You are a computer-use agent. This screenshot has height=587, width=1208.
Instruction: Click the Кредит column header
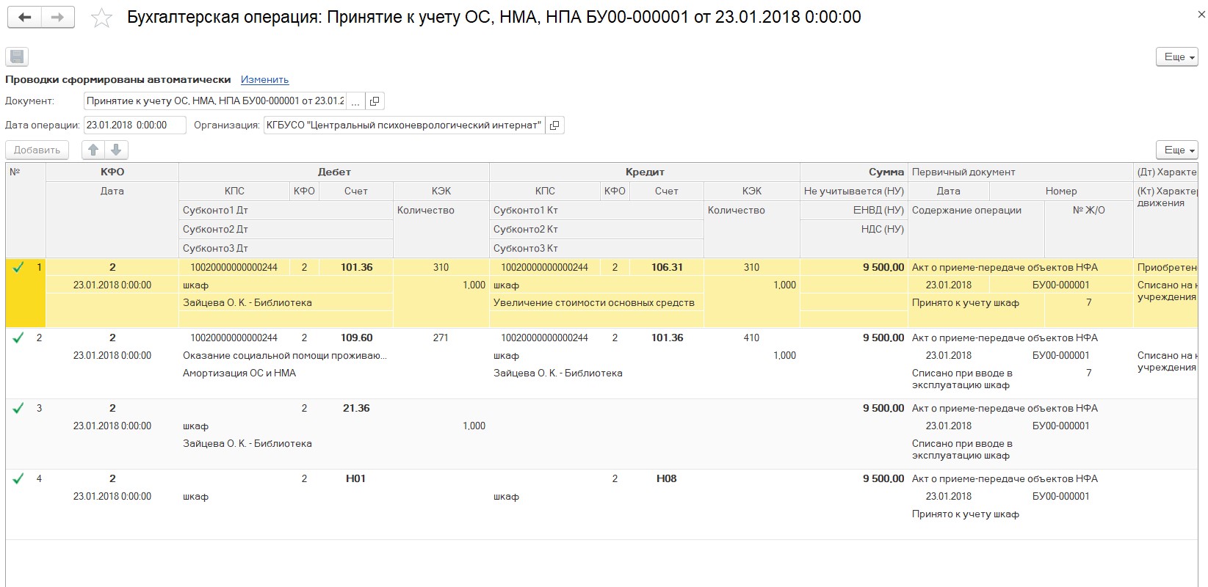pyautogui.click(x=645, y=172)
